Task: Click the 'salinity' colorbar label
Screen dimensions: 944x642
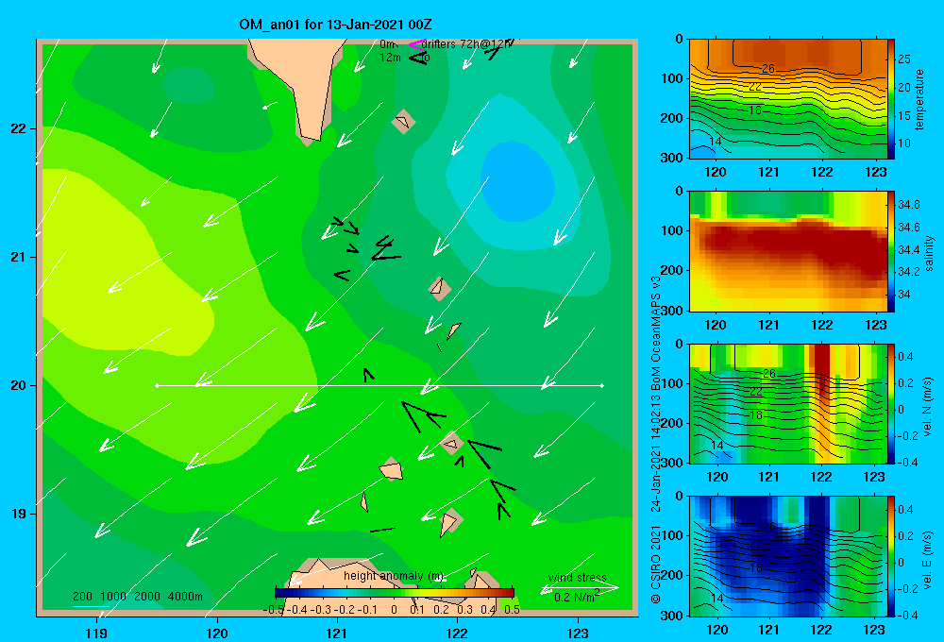Action: tap(929, 253)
